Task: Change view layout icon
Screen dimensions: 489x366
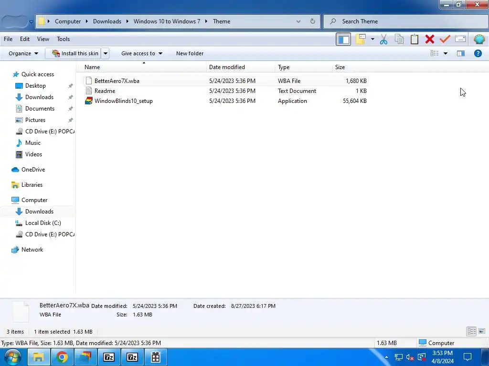Action: [x=435, y=53]
